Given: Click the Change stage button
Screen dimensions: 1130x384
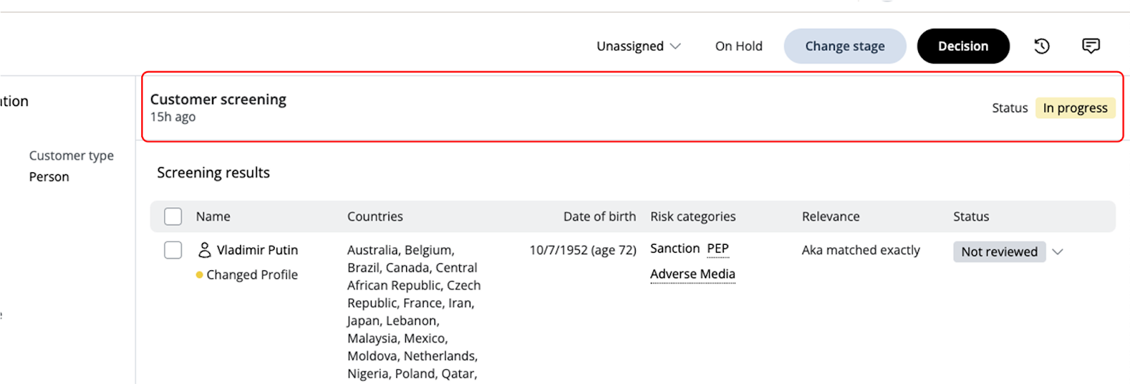Looking at the screenshot, I should [845, 47].
